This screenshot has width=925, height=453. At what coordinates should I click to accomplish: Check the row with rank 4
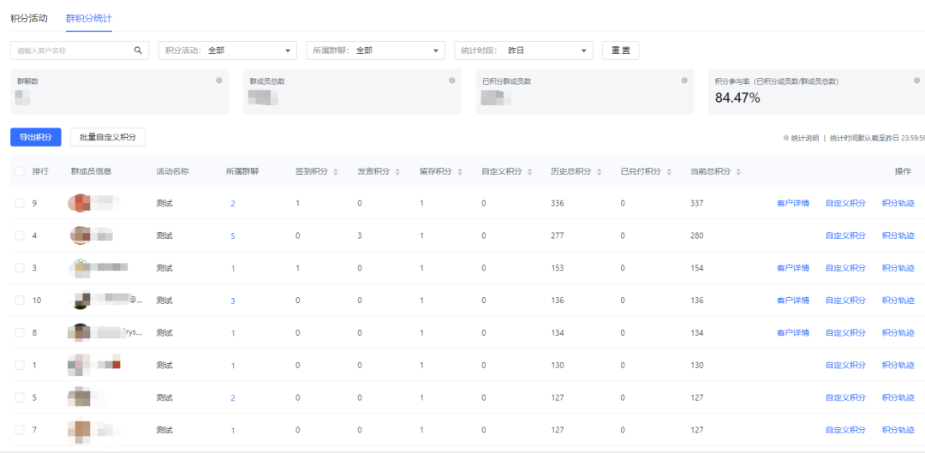pos(20,235)
